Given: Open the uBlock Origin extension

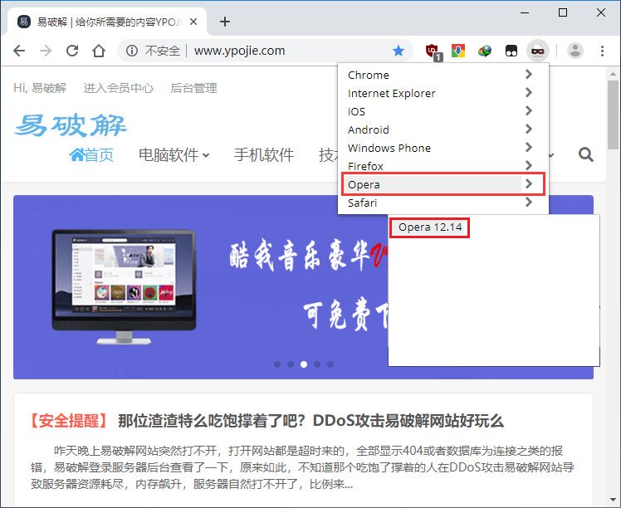Looking at the screenshot, I should 432,51.
